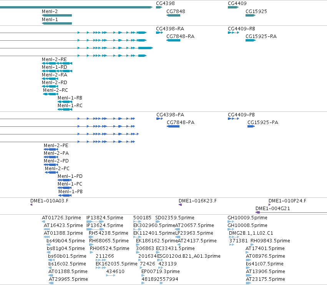Select the Menl-1-PC protein label
The width and height of the screenshot is (327, 285).
70,184
